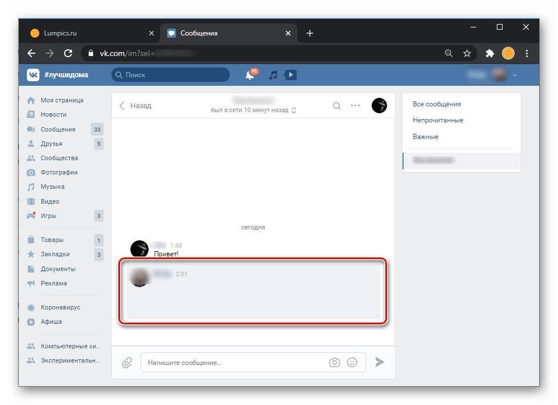Send message with the arrow icon
Screen dimensions: 558x405
click(x=380, y=362)
